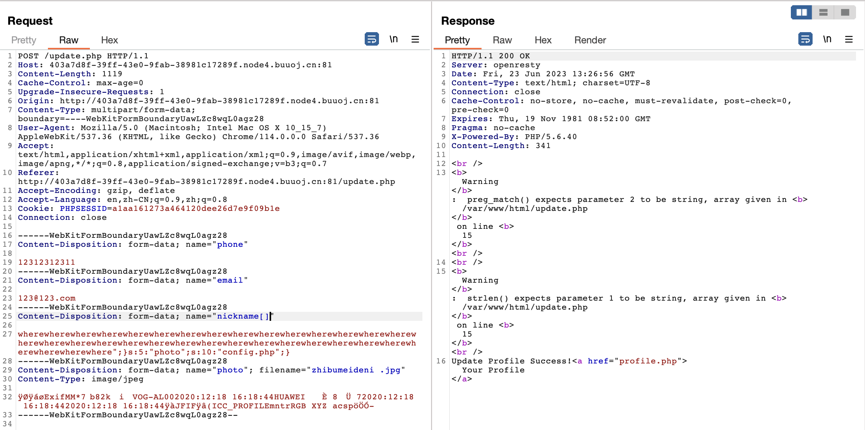Show newline characters in Response panel
865x430 pixels.
point(827,39)
